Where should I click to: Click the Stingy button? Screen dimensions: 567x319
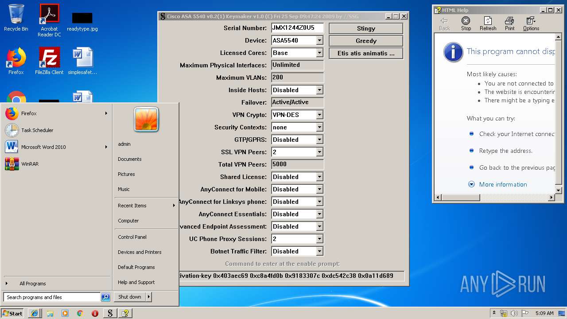click(x=366, y=28)
